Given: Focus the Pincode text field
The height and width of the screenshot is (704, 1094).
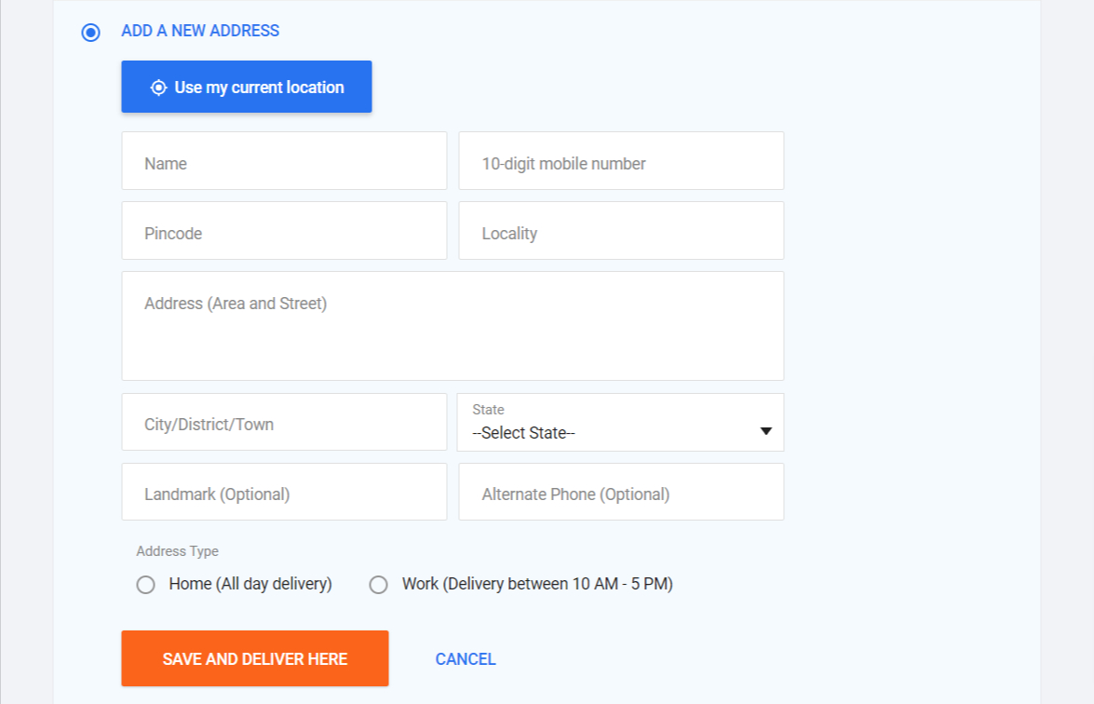Looking at the screenshot, I should point(284,231).
